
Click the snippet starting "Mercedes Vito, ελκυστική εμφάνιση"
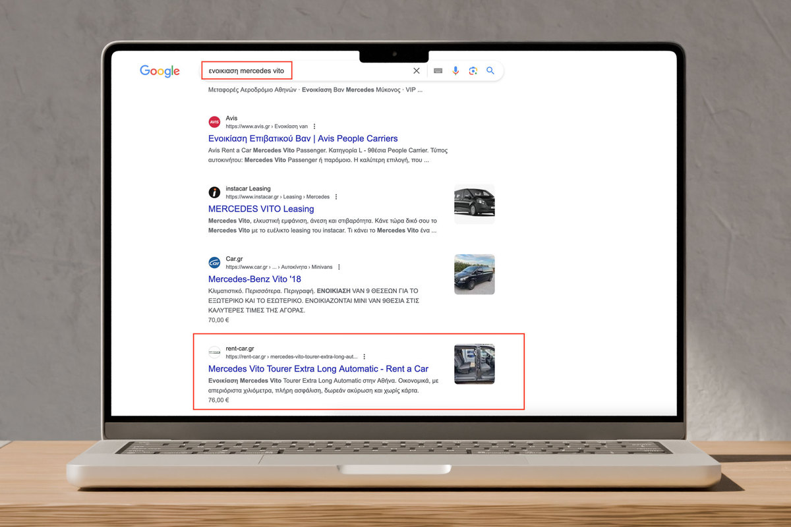click(322, 225)
